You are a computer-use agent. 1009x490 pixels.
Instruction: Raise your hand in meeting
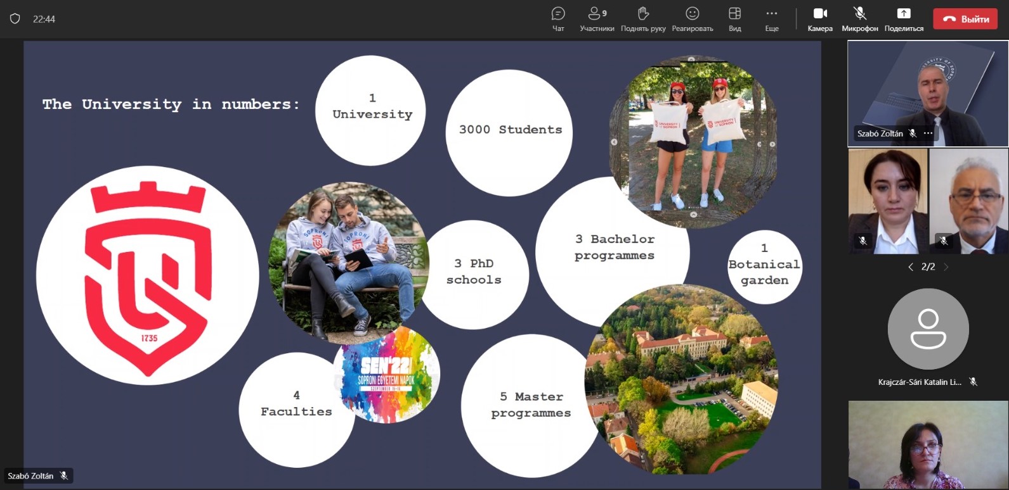click(x=643, y=19)
